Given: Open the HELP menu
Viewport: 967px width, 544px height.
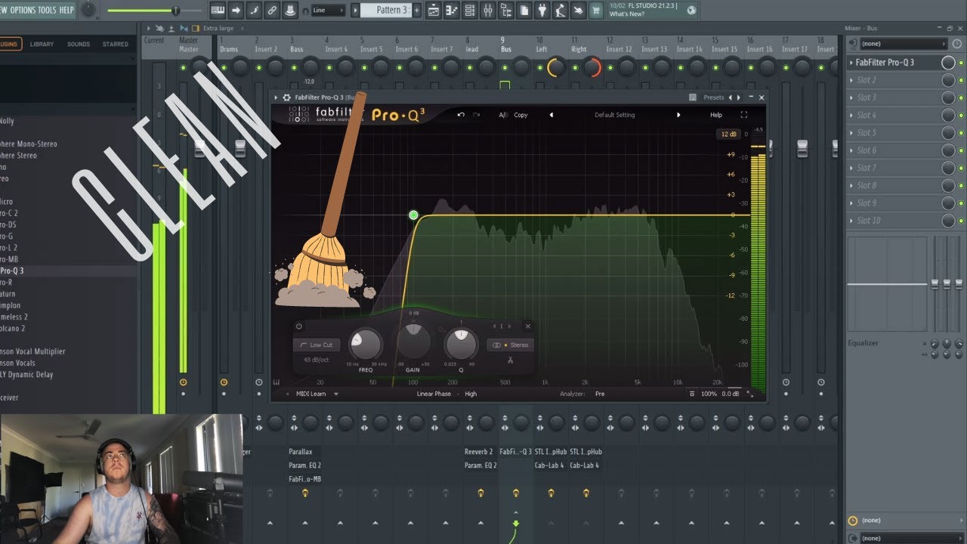Looking at the screenshot, I should (66, 10).
